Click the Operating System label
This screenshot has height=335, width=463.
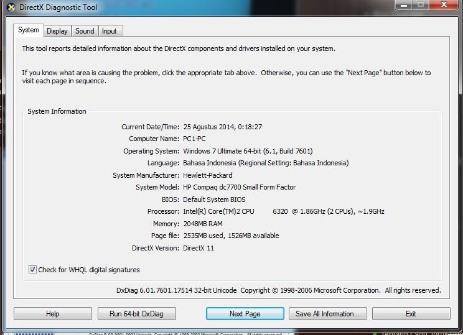[x=151, y=151]
